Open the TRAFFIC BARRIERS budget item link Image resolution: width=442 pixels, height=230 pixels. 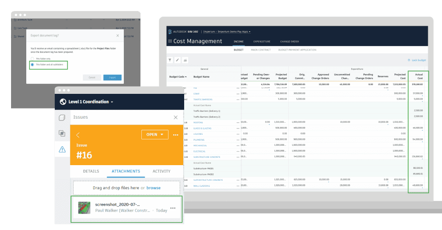(203, 99)
